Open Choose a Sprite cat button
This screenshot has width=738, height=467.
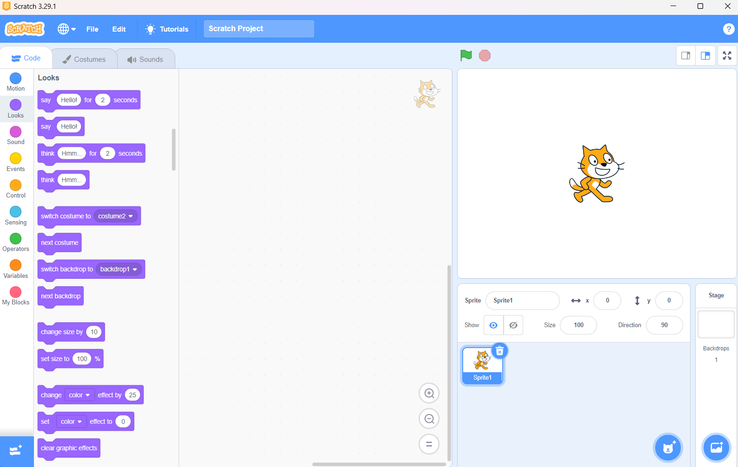point(668,448)
